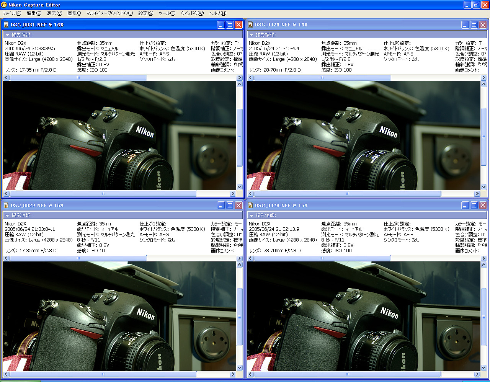Image resolution: width=490 pixels, height=382 pixels.
Task: Maximize the DSC_0026.NEF window
Action: (x=474, y=24)
